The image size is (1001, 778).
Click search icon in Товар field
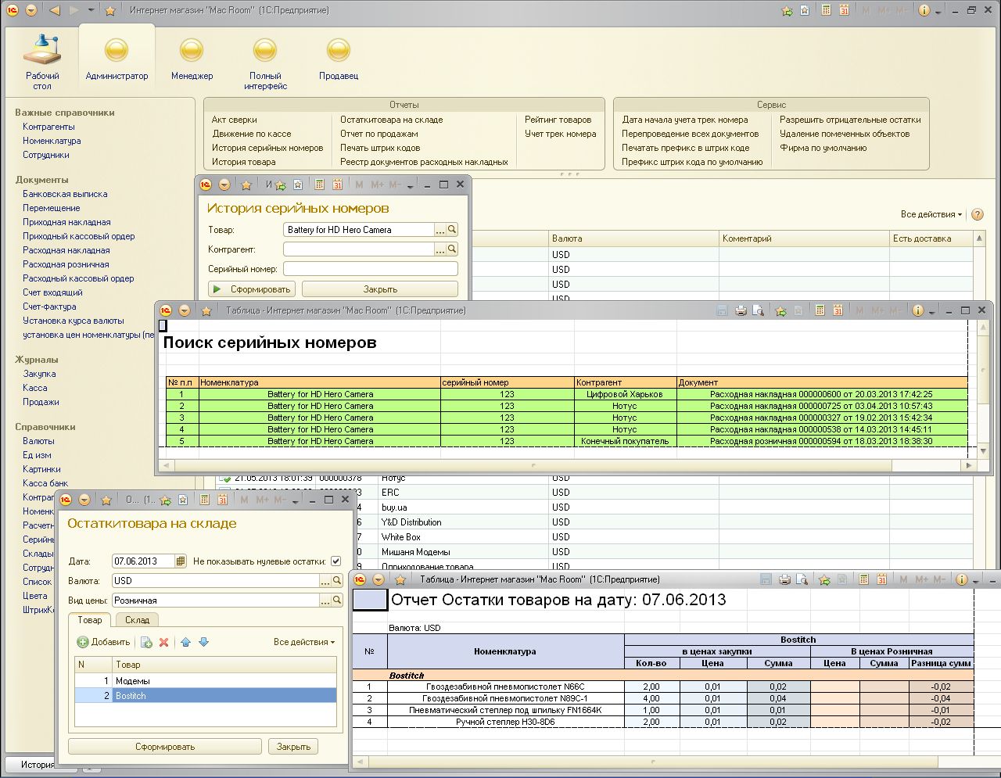[452, 230]
